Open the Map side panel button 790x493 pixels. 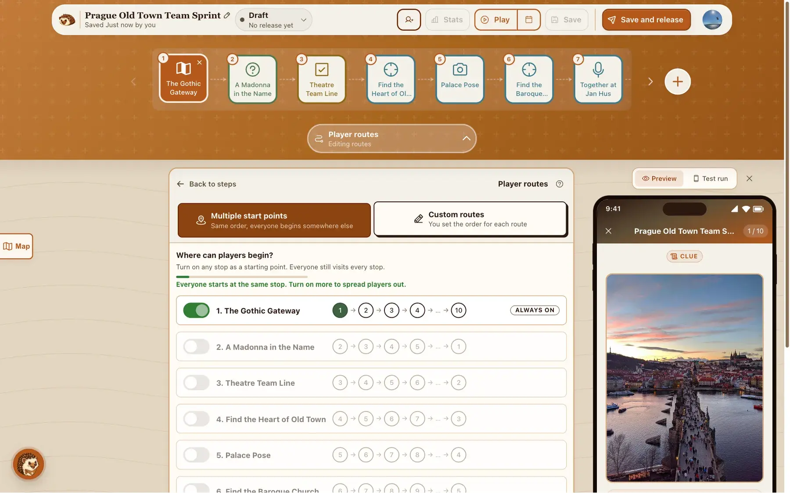click(16, 246)
